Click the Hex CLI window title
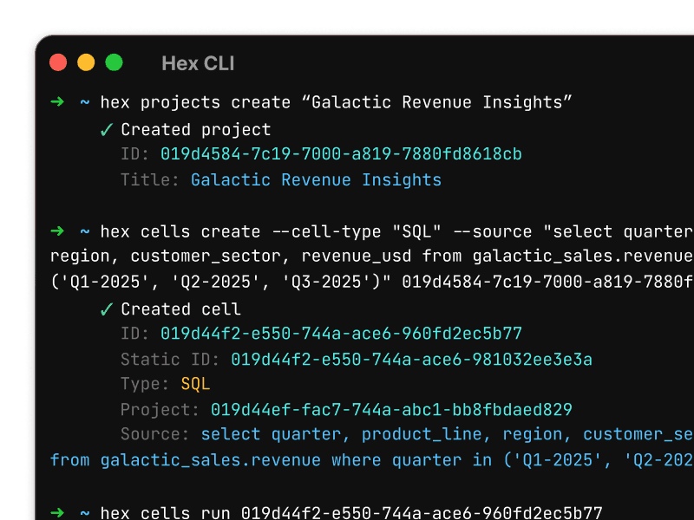 (x=198, y=63)
